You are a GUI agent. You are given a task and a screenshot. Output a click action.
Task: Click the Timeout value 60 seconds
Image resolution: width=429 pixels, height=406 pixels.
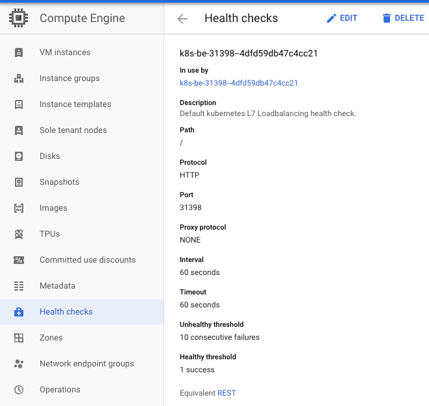(x=200, y=305)
